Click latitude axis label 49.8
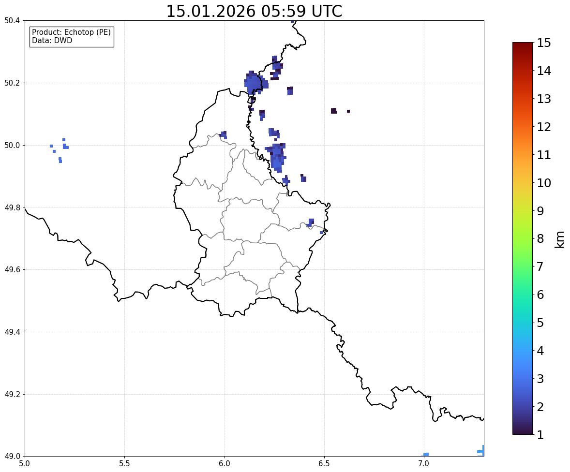The width and height of the screenshot is (570, 472). (12, 207)
